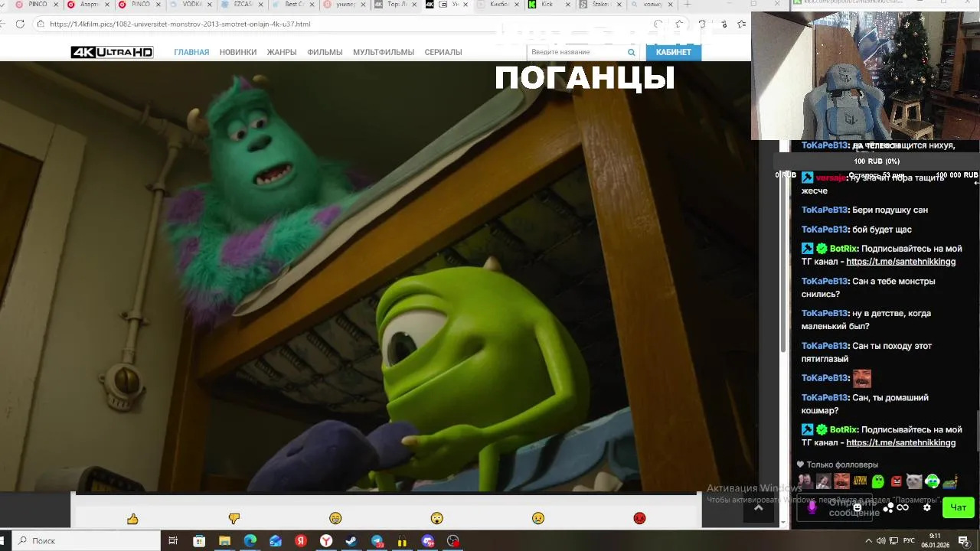Select the browser address bar URL
980x551 pixels.
[180, 24]
